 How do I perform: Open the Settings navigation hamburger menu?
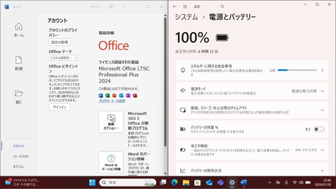click(185, 6)
